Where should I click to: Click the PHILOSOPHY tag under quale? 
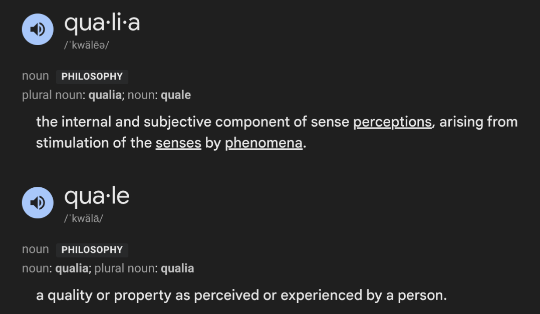[x=92, y=250]
